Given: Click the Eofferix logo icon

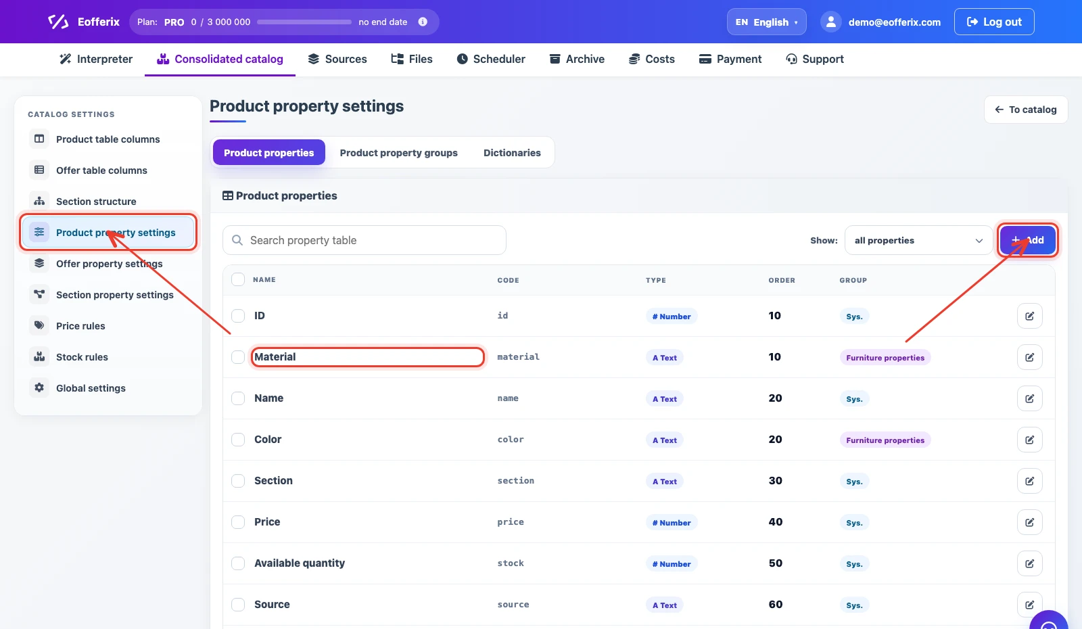Looking at the screenshot, I should click(x=58, y=22).
